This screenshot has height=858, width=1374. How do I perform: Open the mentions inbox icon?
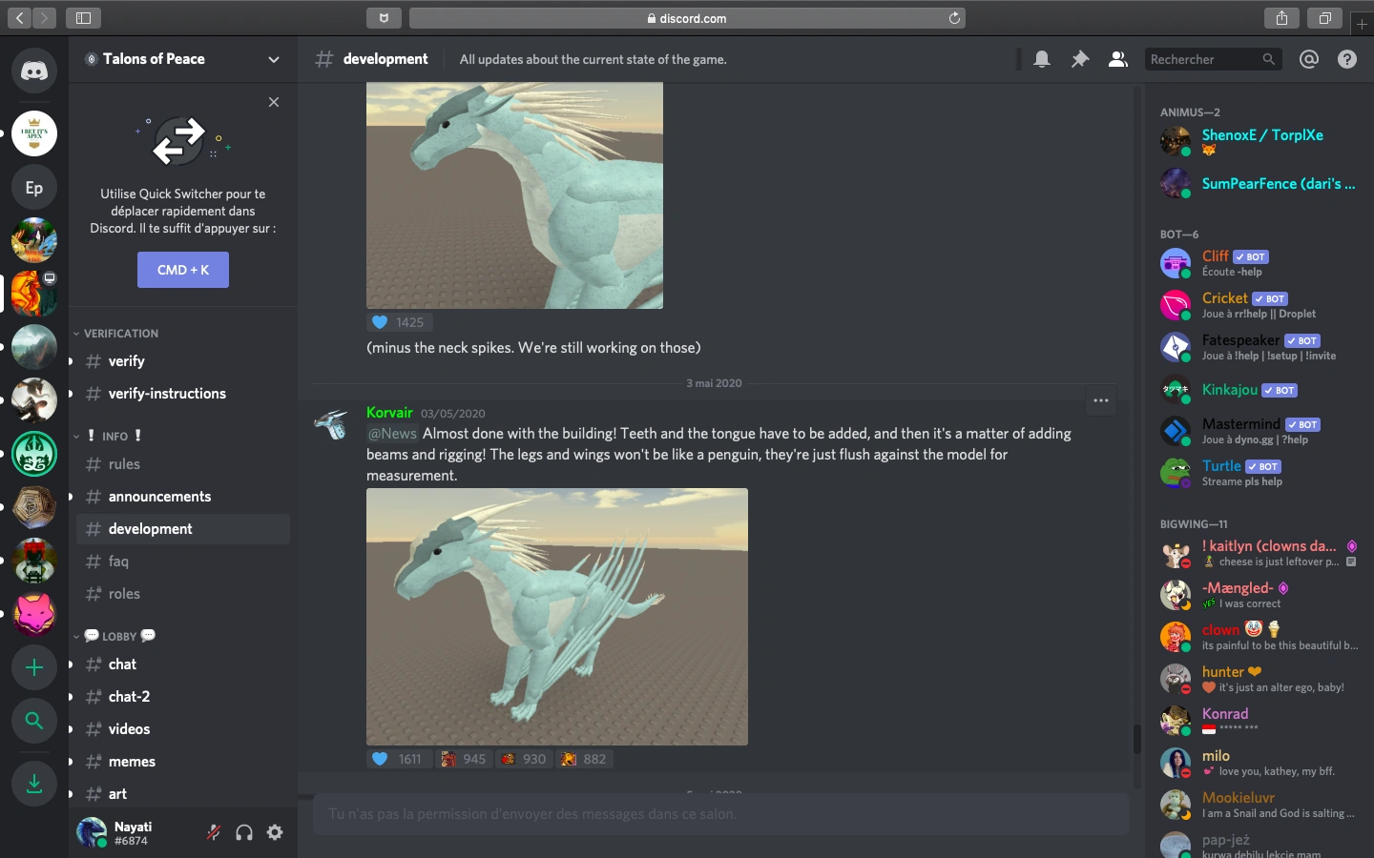1309,59
